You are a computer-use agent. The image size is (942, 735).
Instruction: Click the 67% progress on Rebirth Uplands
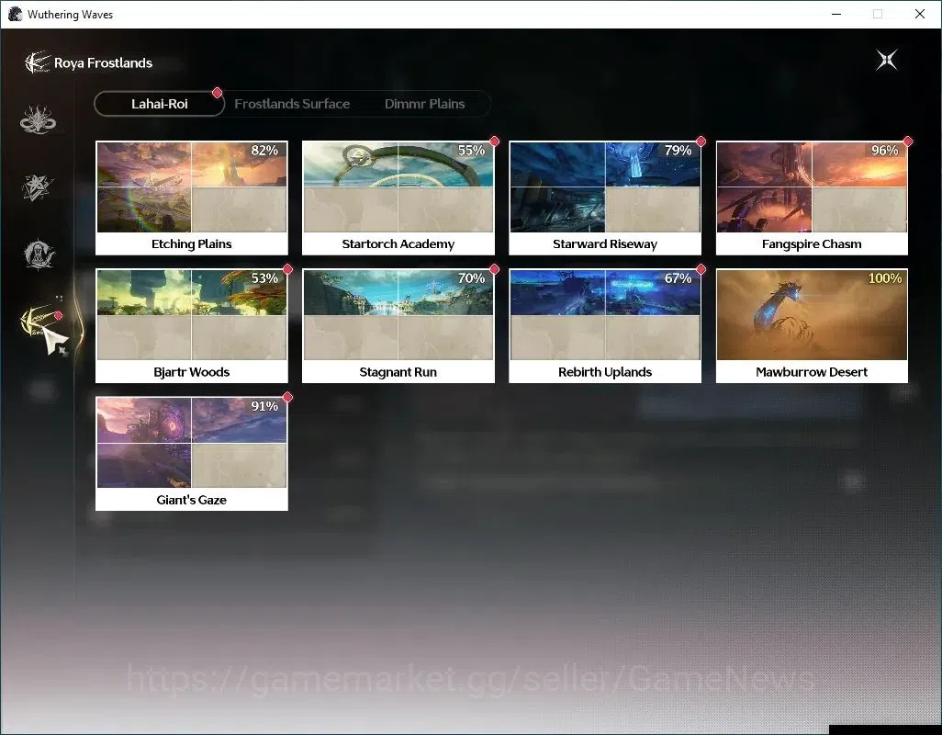click(678, 278)
